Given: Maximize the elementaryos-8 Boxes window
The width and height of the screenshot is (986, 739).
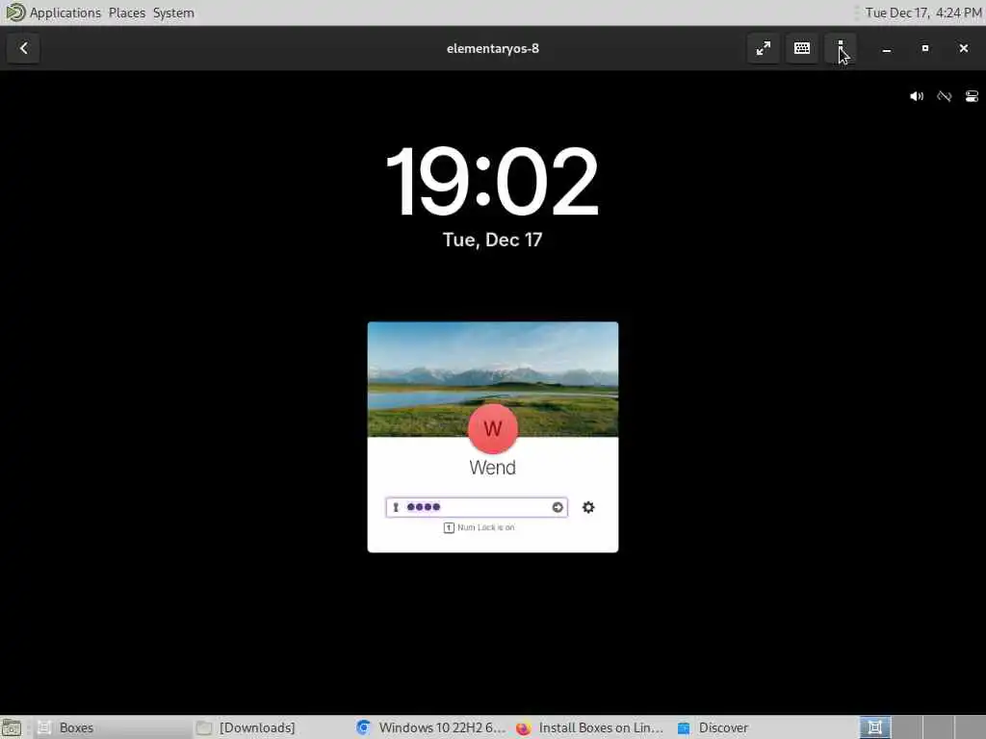Looking at the screenshot, I should 925,48.
